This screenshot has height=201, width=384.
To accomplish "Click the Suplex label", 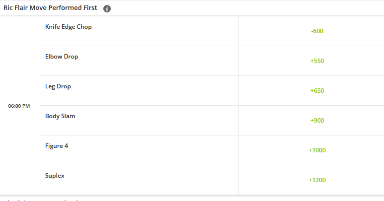I will [55, 176].
